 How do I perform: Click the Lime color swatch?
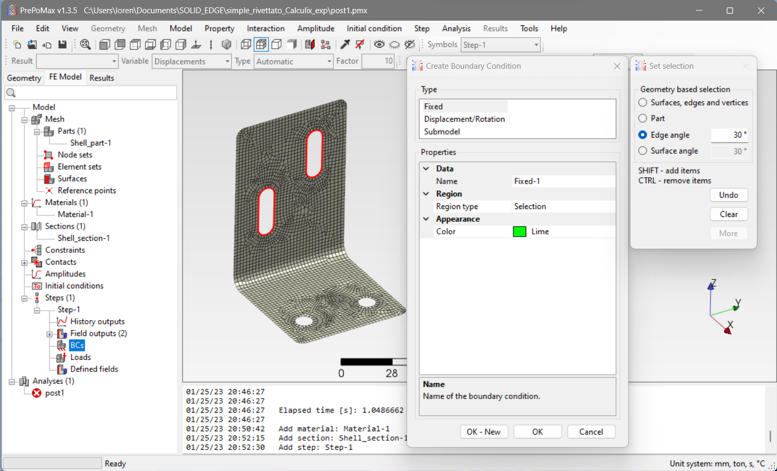(519, 232)
